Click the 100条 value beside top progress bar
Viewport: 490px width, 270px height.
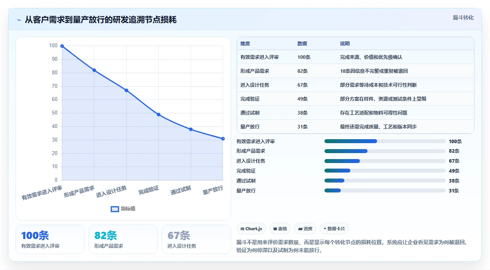455,141
